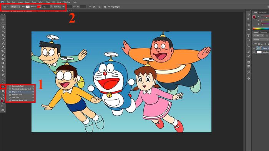
Task: Click the shape width W field
Action: tap(69, 7)
